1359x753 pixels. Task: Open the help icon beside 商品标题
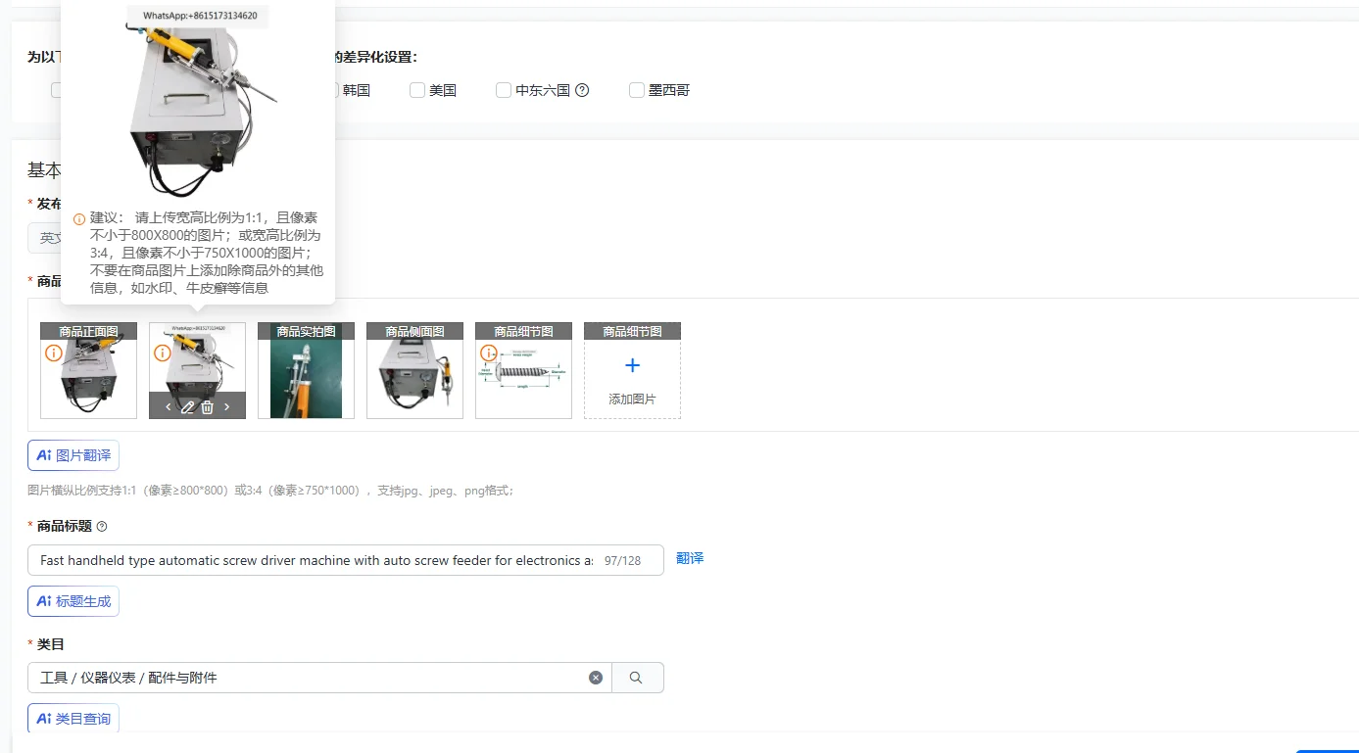(x=102, y=526)
